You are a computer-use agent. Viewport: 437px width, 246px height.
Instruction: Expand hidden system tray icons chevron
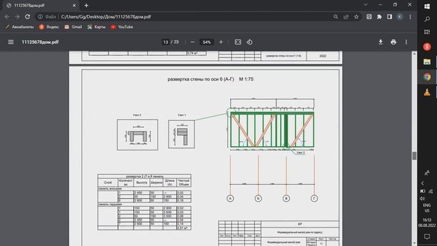(x=423, y=183)
